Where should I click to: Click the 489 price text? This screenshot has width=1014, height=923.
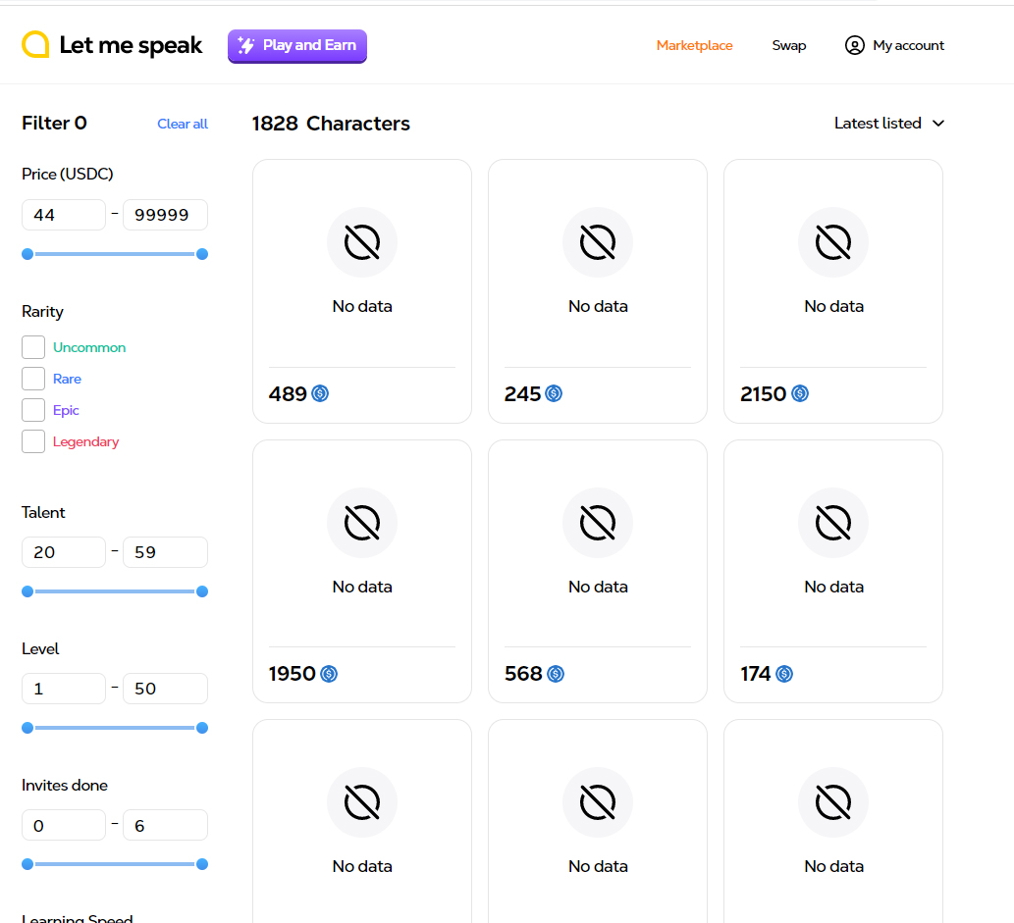pyautogui.click(x=288, y=393)
